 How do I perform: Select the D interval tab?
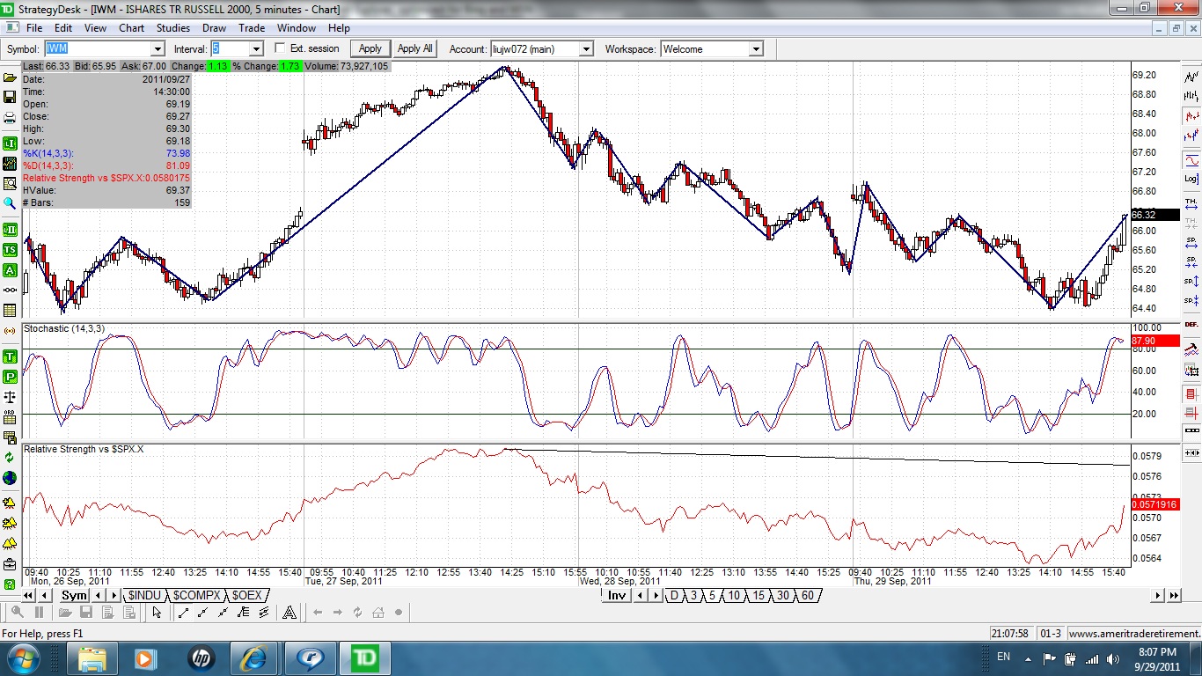click(x=675, y=596)
